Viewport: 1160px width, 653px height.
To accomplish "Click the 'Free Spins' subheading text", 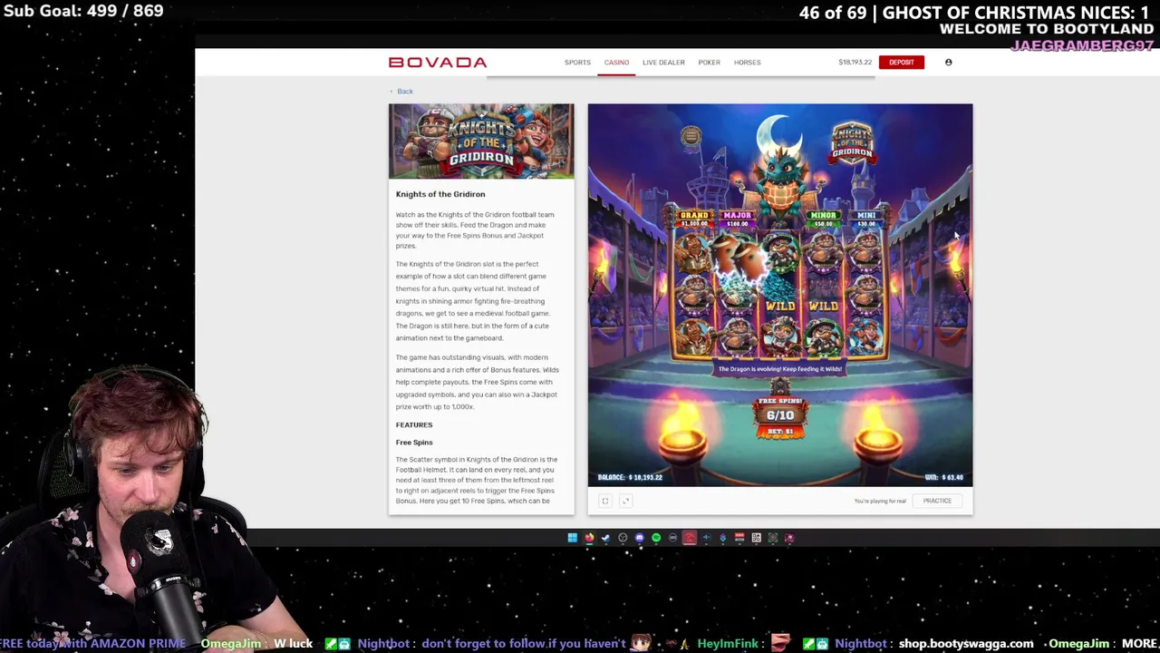I will point(414,443).
